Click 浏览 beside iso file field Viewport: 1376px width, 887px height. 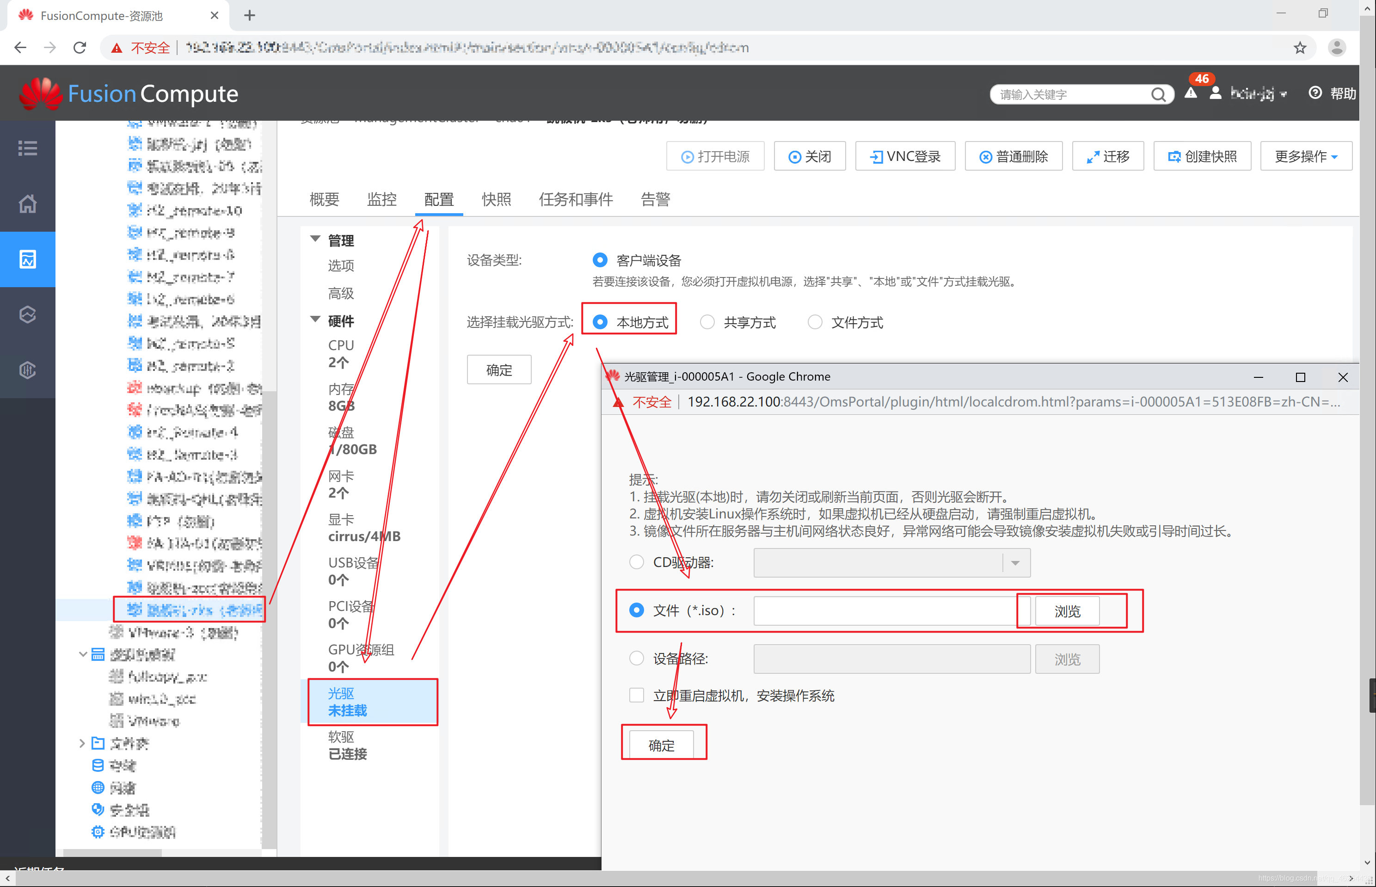tap(1067, 611)
